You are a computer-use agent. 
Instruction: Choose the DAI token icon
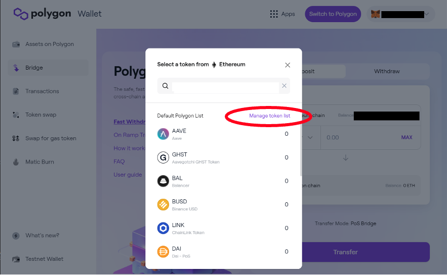[163, 252]
